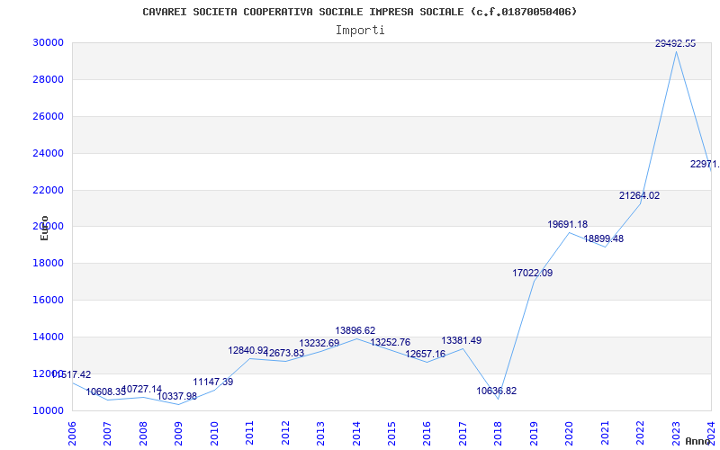
Task: Select the 2015 x-axis year label
Action: [391, 434]
